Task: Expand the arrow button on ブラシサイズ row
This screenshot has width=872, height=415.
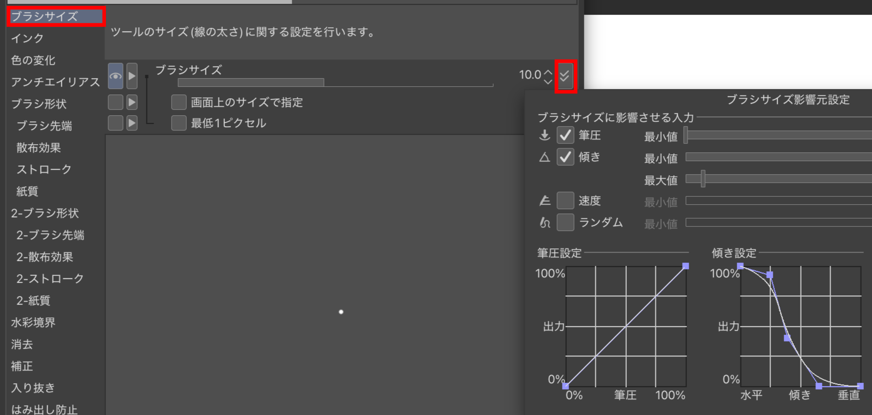Action: [132, 76]
